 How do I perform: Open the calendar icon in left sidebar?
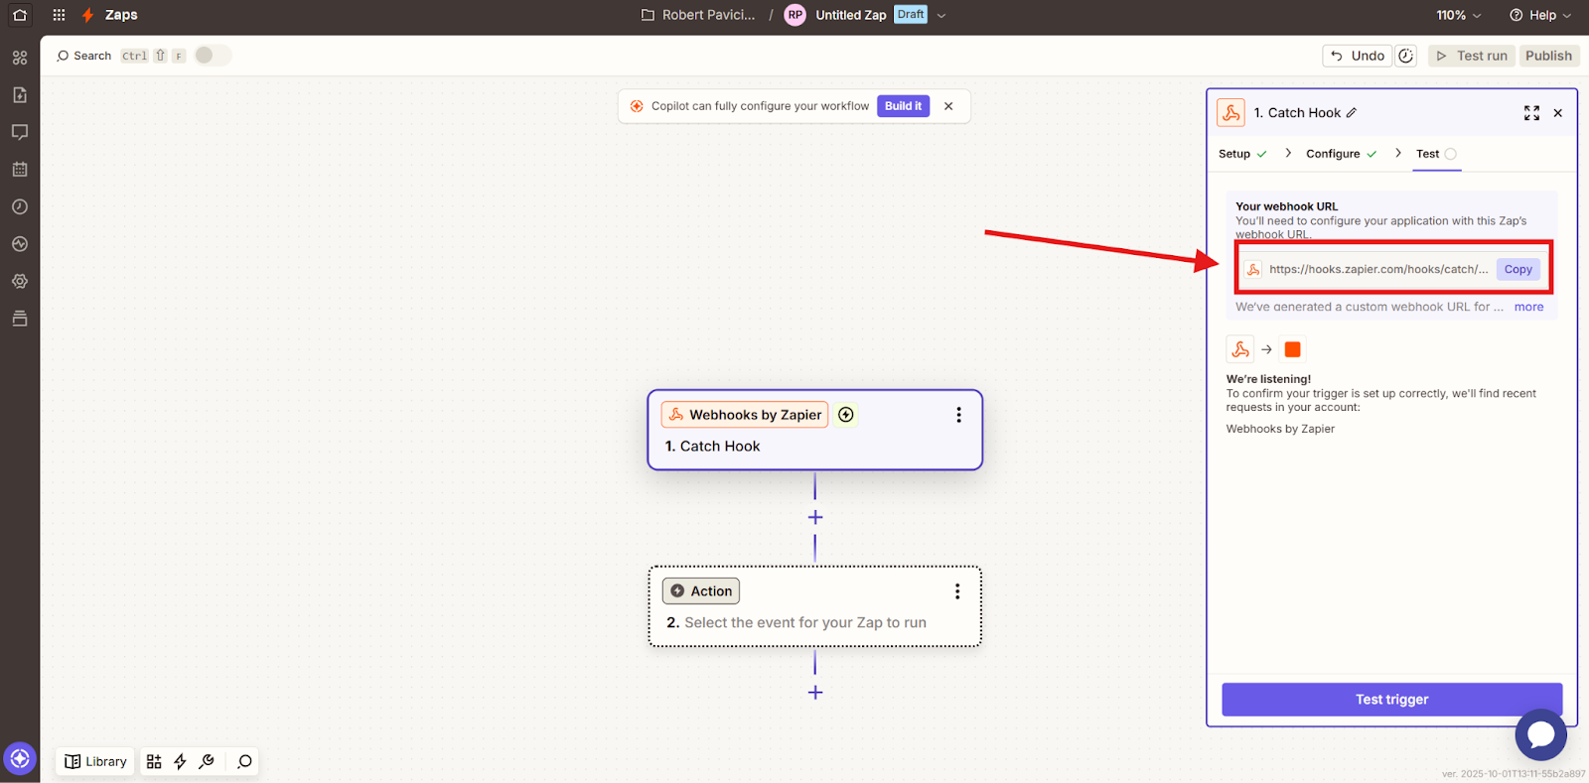coord(20,170)
